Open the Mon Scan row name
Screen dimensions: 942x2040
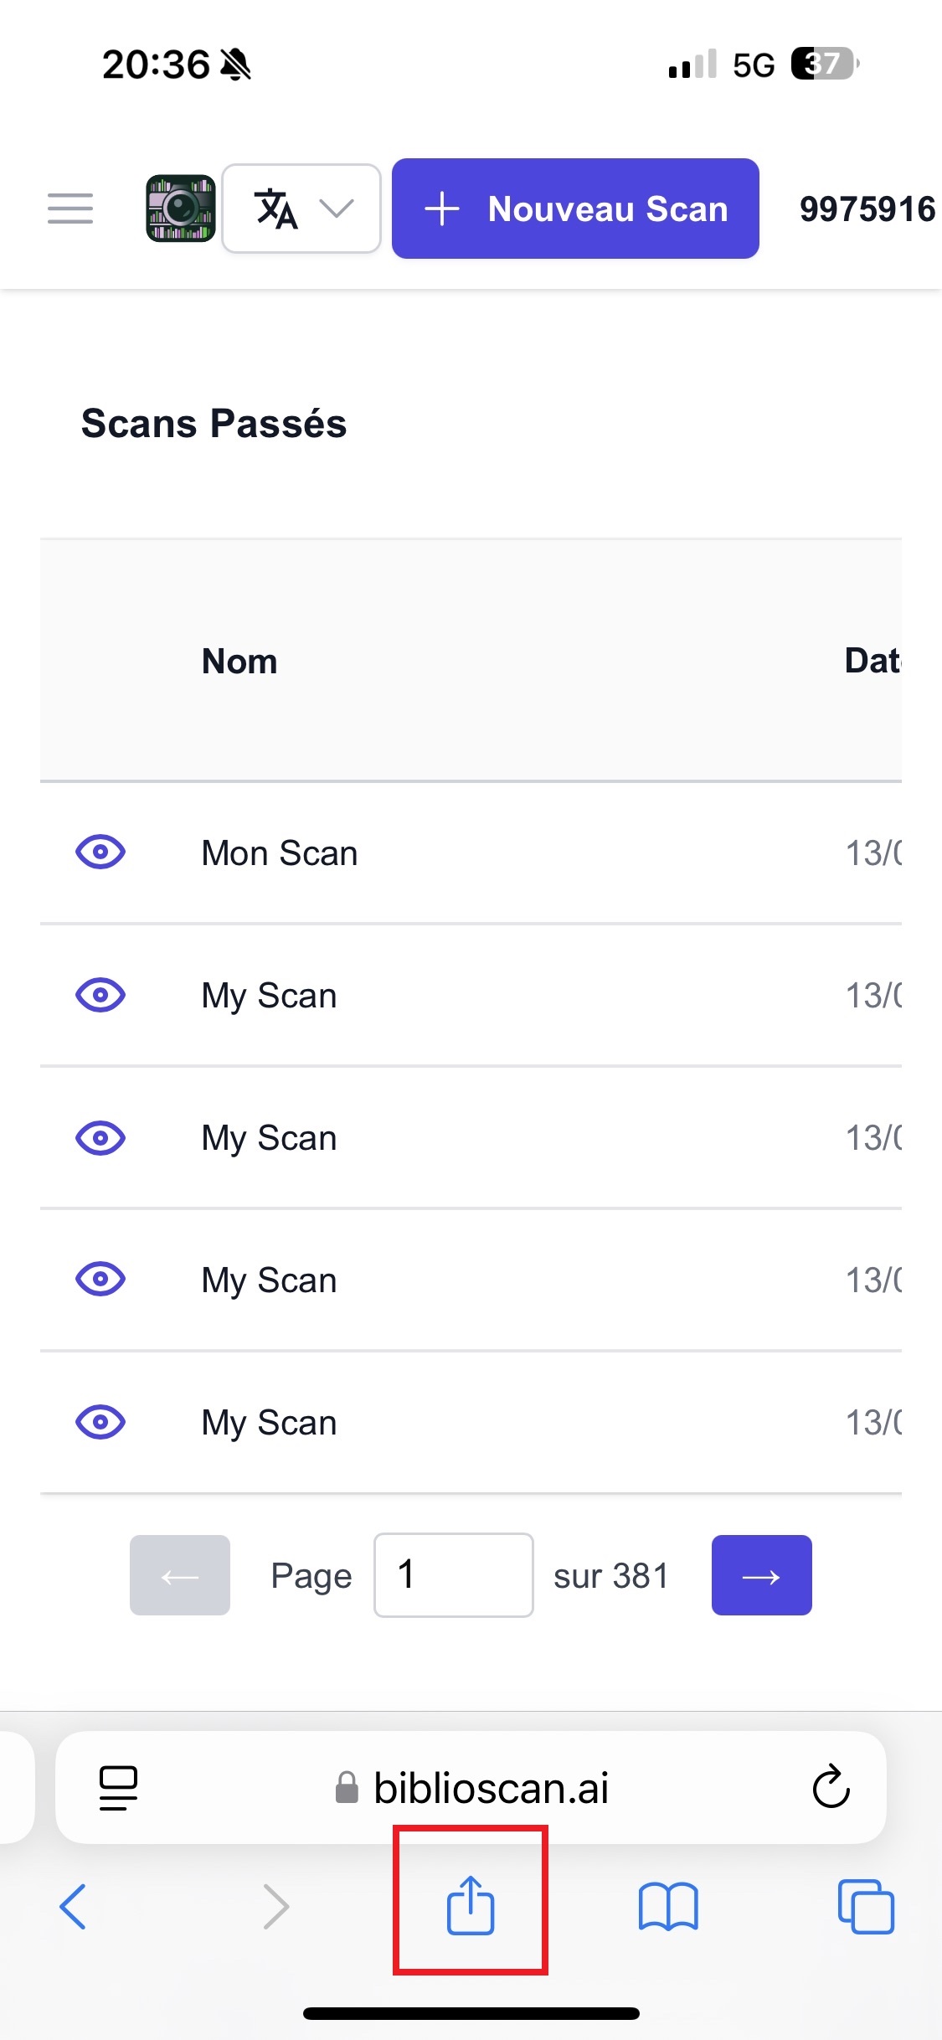pos(280,853)
